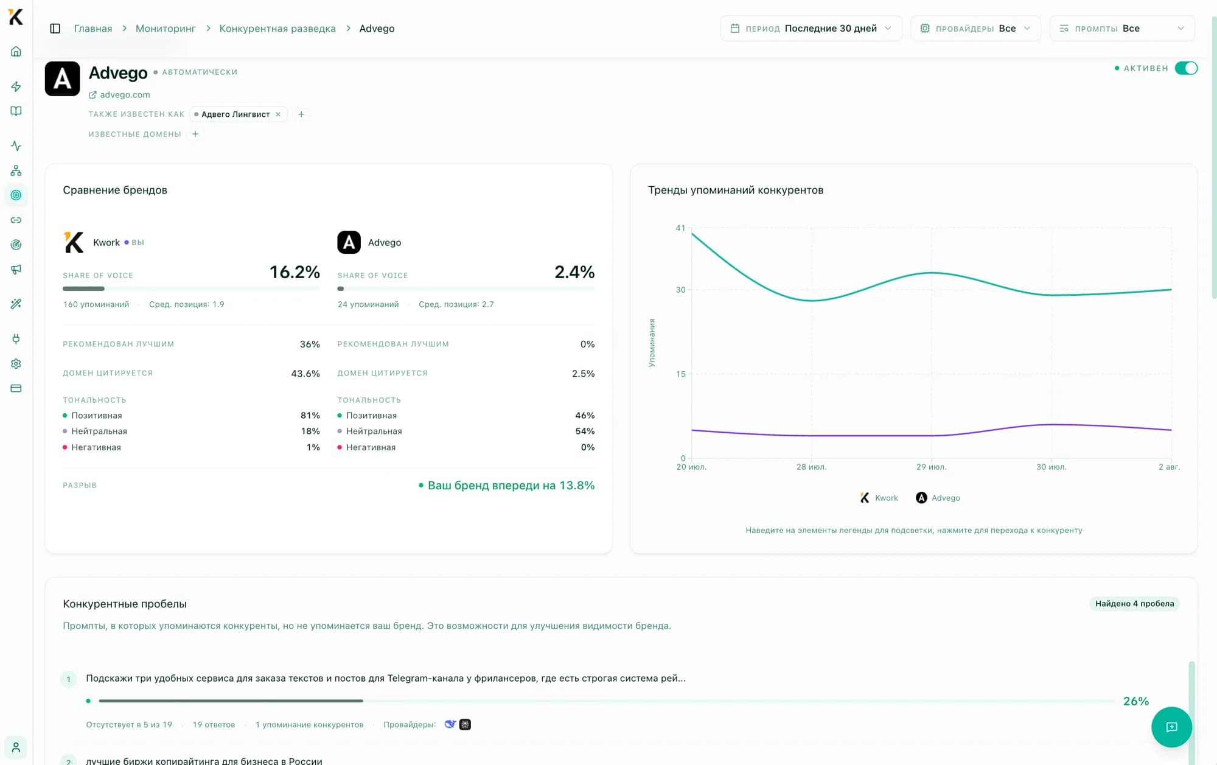Click the Сравнение брендов heading
Viewport: 1217px width, 765px height.
pyautogui.click(x=115, y=190)
